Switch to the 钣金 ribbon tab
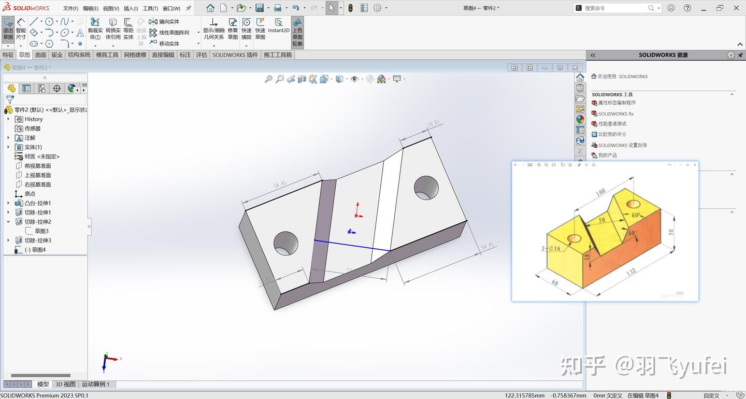746x399 pixels. pyautogui.click(x=57, y=55)
